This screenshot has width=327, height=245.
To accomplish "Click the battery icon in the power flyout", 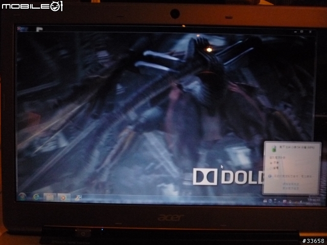I will coord(274,149).
